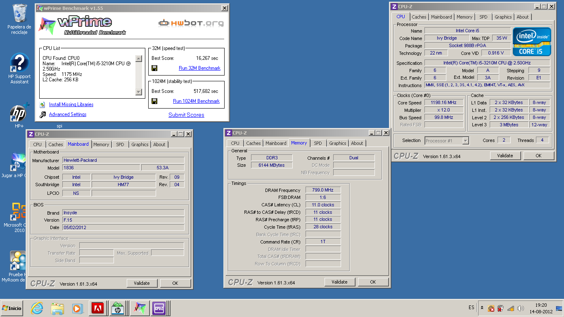Click the CPU List scrollbar up arrow
This screenshot has width=564, height=317.
point(139,59)
